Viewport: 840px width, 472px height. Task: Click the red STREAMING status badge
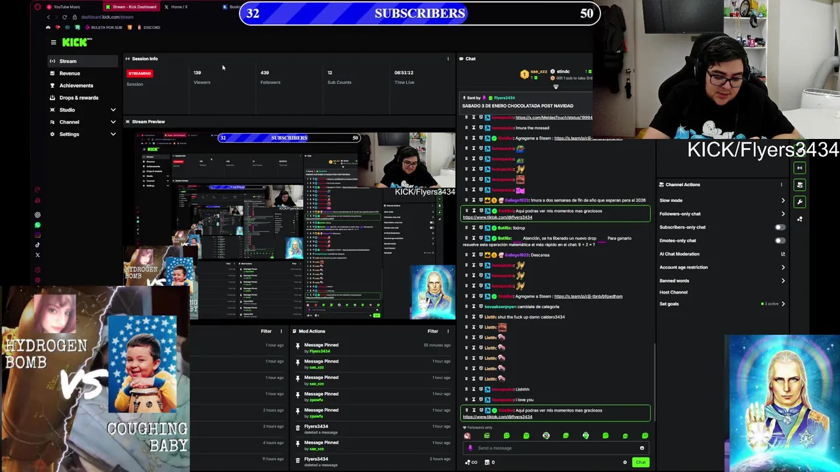[139, 73]
